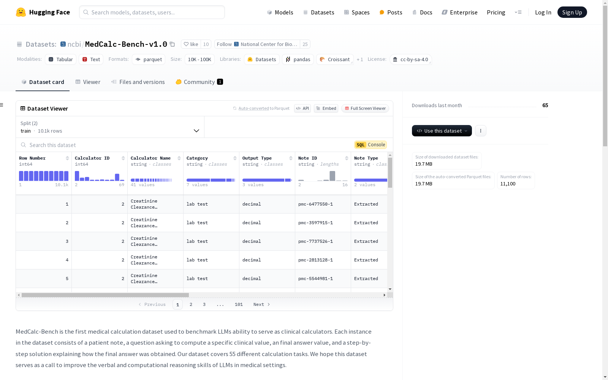The image size is (608, 380).
Task: Open Docs in the top navigation
Action: pyautogui.click(x=422, y=12)
